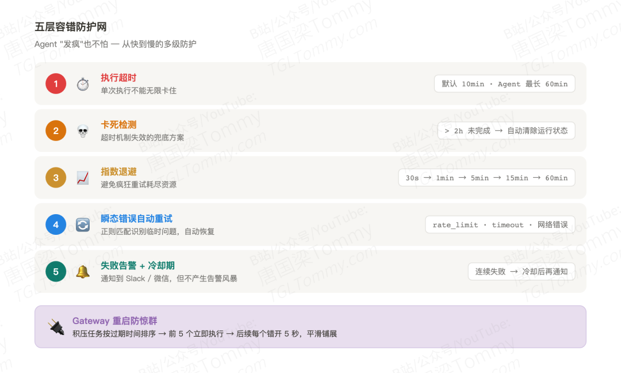Select the 瞬态错误自动重试 heading
Image resolution: width=621 pixels, height=373 pixels.
tap(136, 218)
